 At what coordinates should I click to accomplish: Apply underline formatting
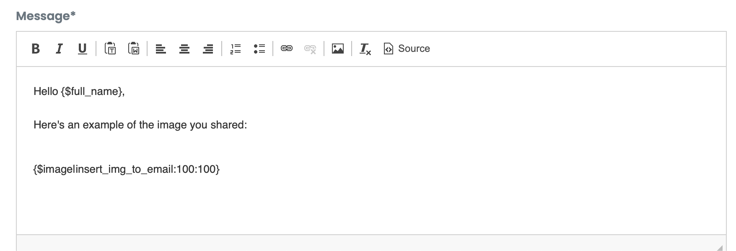[x=83, y=49]
